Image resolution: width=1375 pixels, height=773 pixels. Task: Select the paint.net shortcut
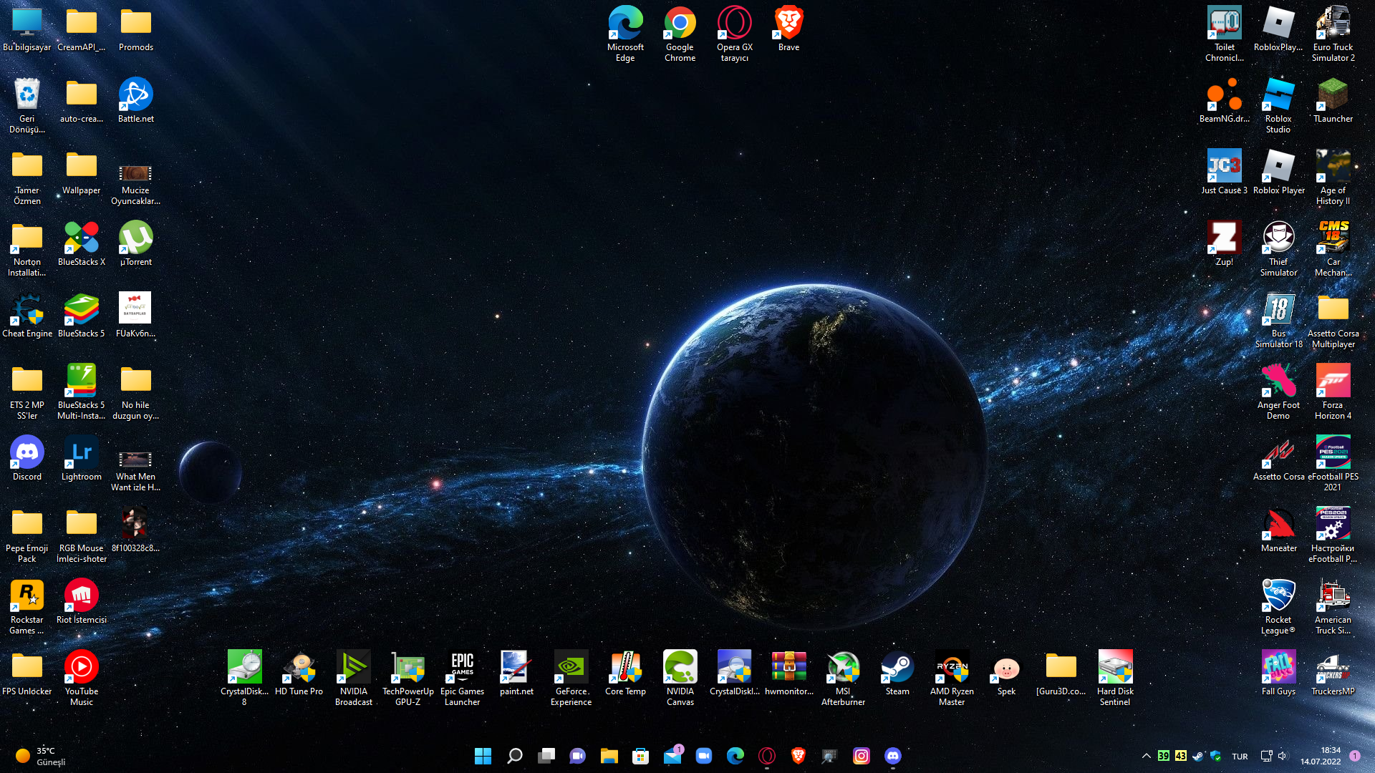tap(516, 673)
